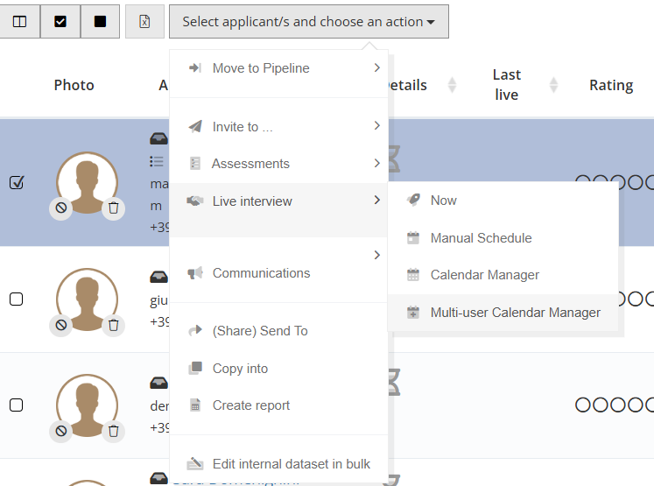Block first applicant via ban icon
The width and height of the screenshot is (654, 486).
61,208
